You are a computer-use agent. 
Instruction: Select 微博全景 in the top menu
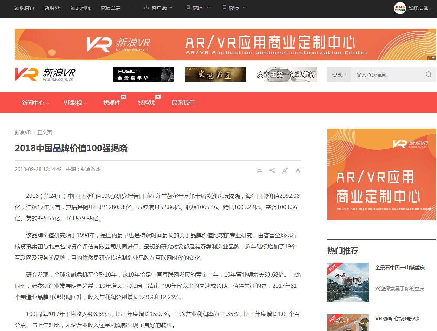[x=111, y=7]
